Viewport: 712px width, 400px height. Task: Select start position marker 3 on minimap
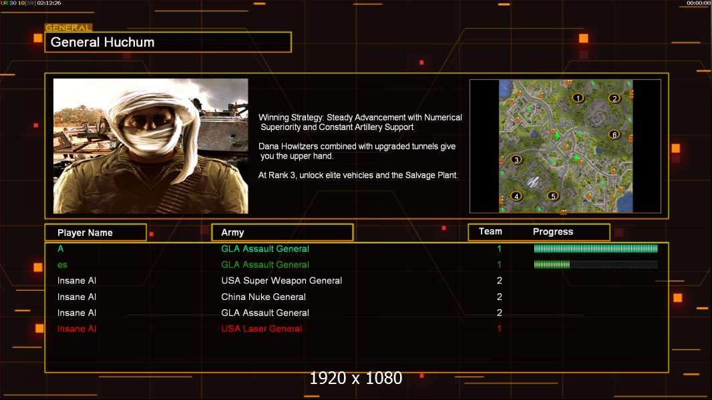click(516, 160)
